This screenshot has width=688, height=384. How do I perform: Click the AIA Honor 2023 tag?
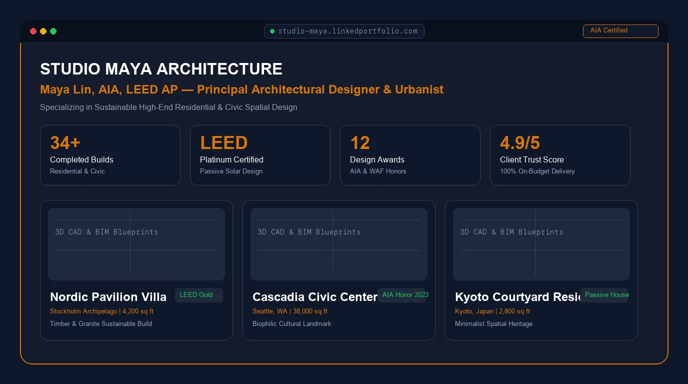(403, 295)
